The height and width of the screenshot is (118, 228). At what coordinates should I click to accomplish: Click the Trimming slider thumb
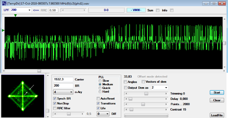point(146,94)
